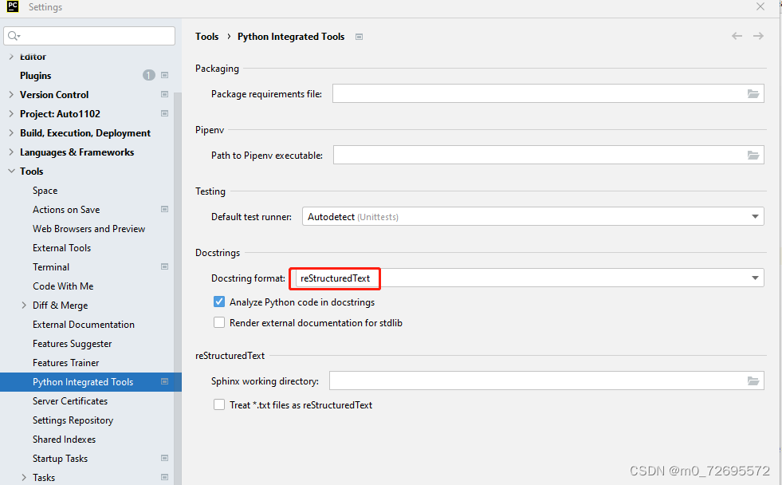Click the Package requirements file input
This screenshot has height=485, width=782.
548,94
